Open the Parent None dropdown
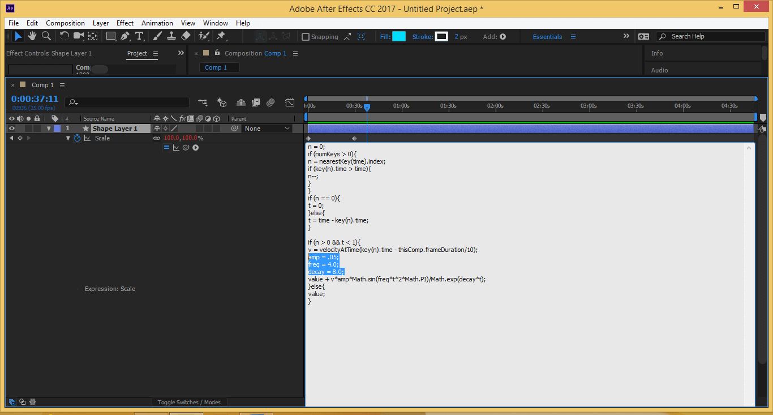The height and width of the screenshot is (415, 773). click(x=267, y=129)
